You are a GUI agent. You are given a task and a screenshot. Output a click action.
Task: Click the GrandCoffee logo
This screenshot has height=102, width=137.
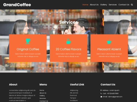pyautogui.click(x=17, y=5)
